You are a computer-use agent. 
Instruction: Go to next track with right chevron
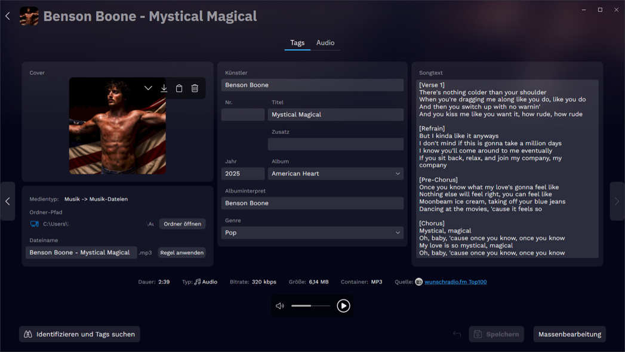pos(617,202)
